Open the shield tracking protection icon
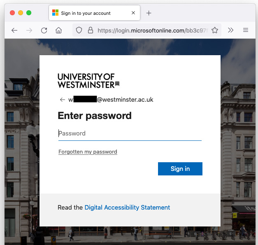Viewport: 258px width, 245px height. pos(79,30)
